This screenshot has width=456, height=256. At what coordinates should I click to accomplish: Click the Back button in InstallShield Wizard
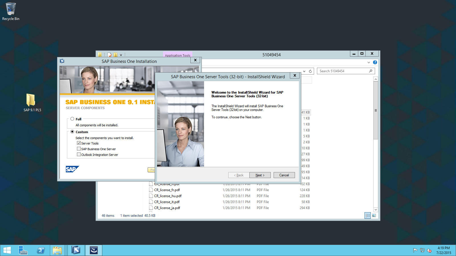[x=239, y=175]
